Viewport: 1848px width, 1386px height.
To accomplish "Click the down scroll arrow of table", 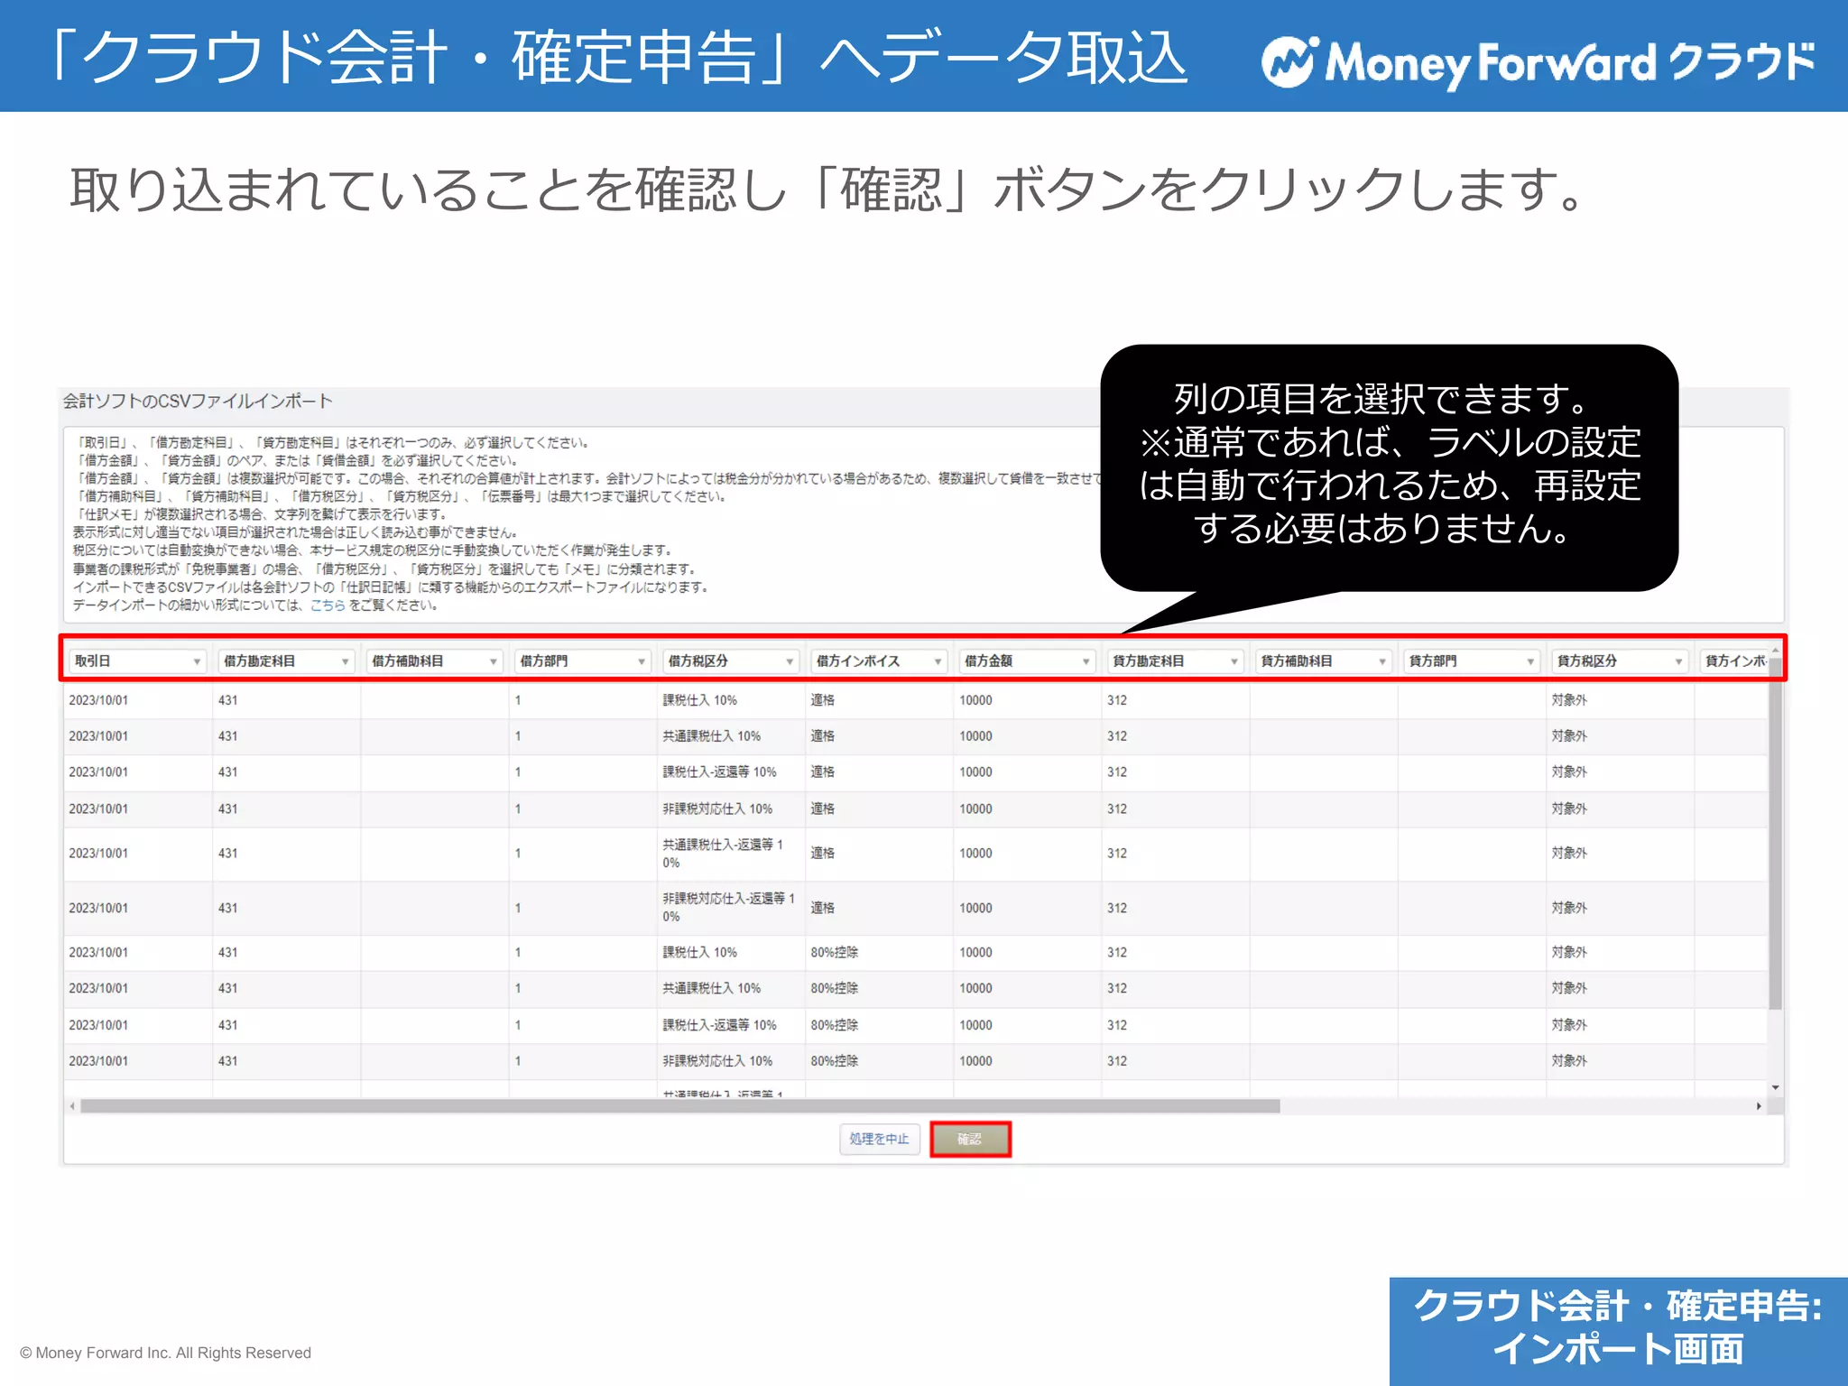I will (1775, 1088).
